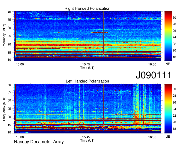Click the 15:00 tick label under top plot
The width and height of the screenshot is (179, 145).
[20, 64]
